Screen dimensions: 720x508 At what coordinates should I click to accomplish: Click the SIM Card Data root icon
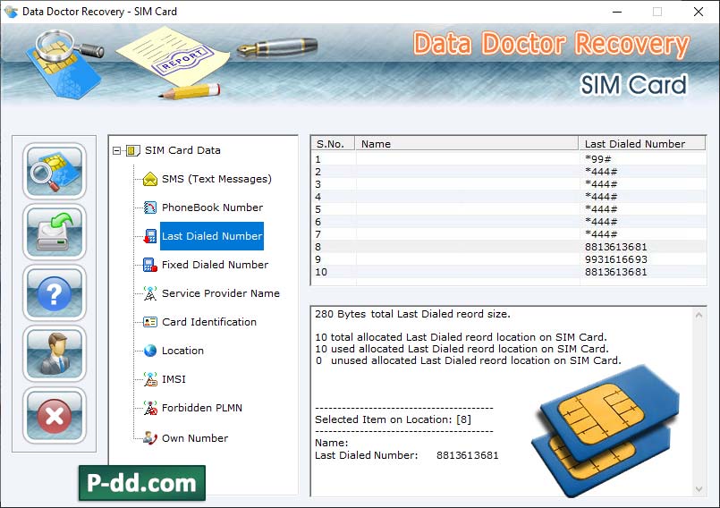[x=132, y=150]
